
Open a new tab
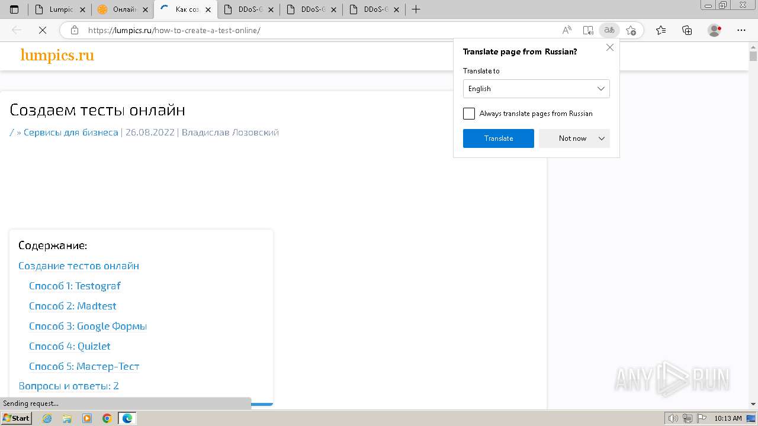(x=416, y=9)
